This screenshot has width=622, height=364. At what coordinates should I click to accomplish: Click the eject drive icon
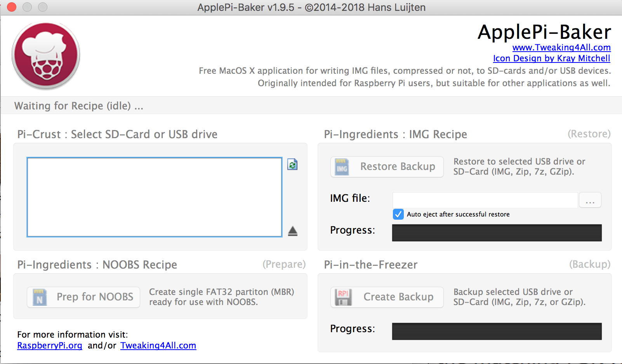click(x=293, y=231)
